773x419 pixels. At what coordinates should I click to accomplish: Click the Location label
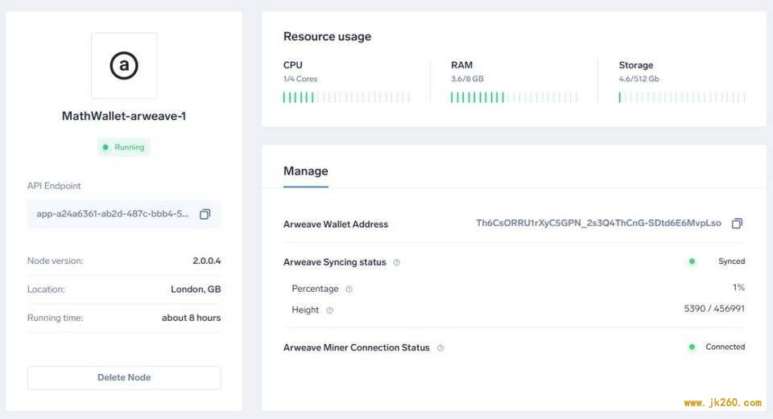pos(46,290)
